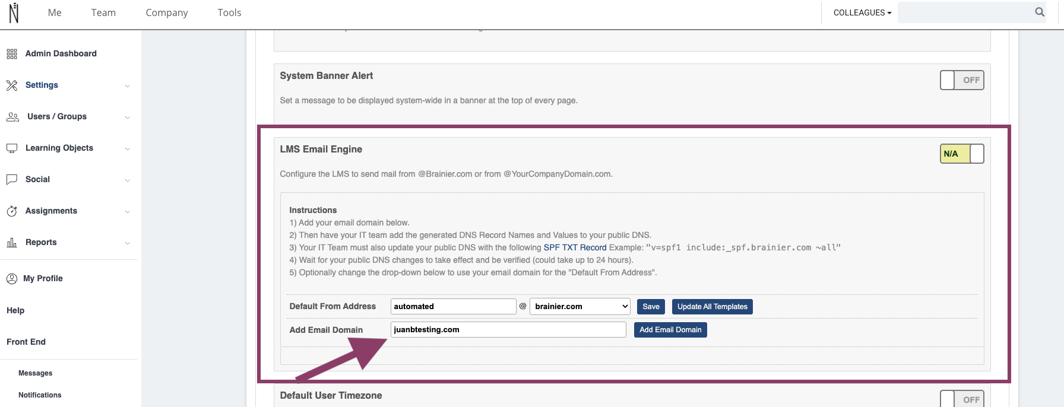This screenshot has height=407, width=1064.
Task: Click the Instructions heading text
Action: 313,210
